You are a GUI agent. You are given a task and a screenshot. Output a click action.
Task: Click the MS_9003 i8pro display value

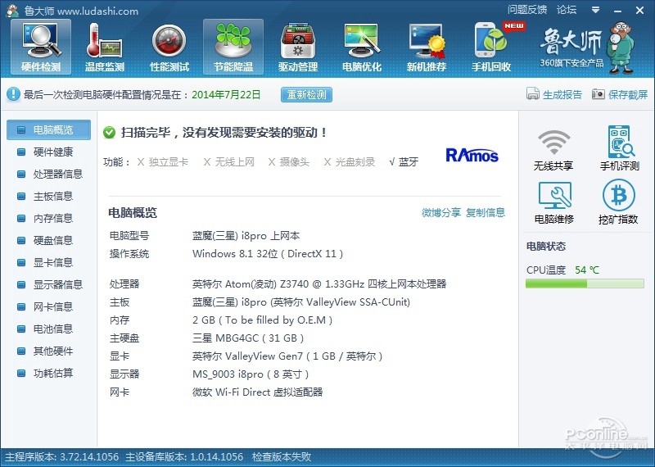251,374
